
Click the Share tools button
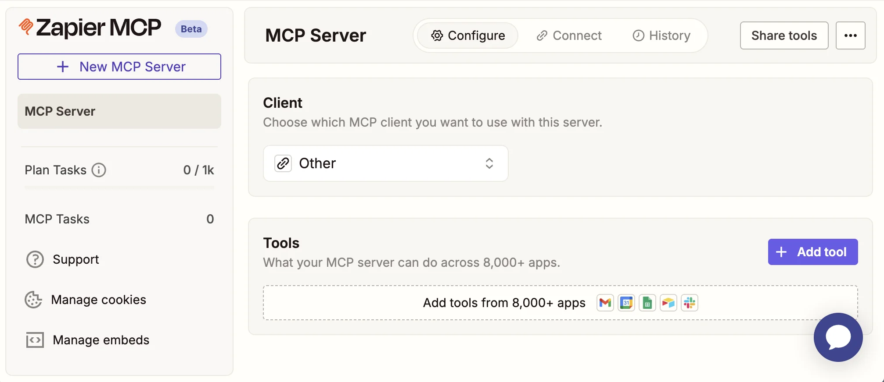click(x=784, y=35)
